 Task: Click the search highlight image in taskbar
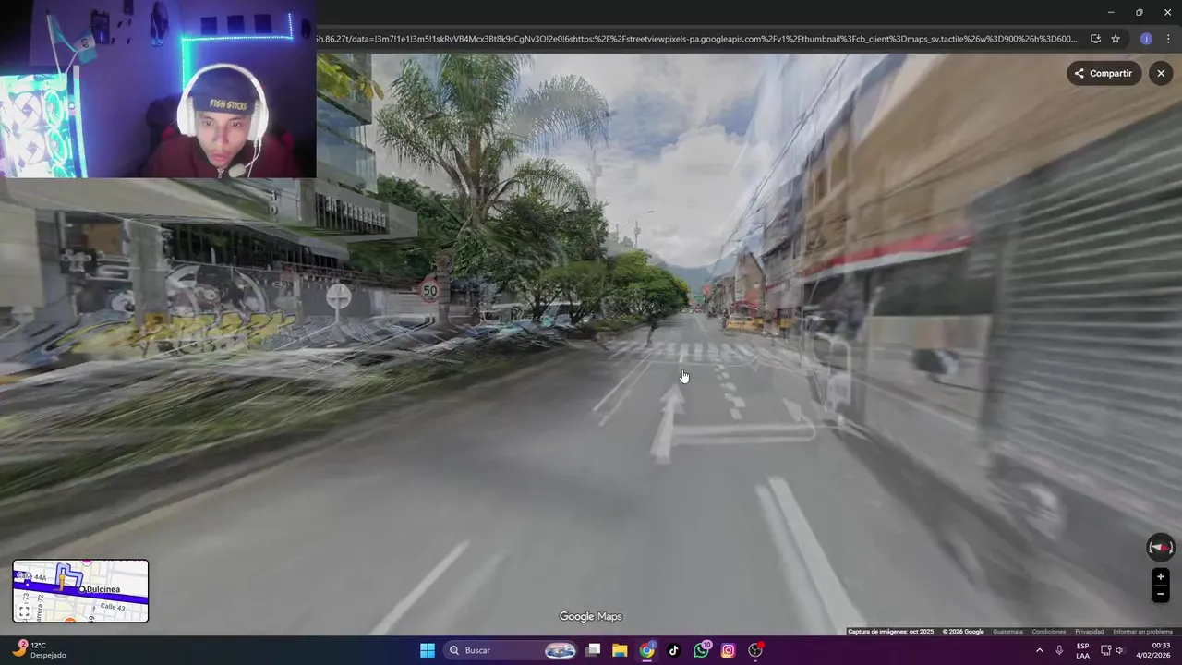coord(561,650)
